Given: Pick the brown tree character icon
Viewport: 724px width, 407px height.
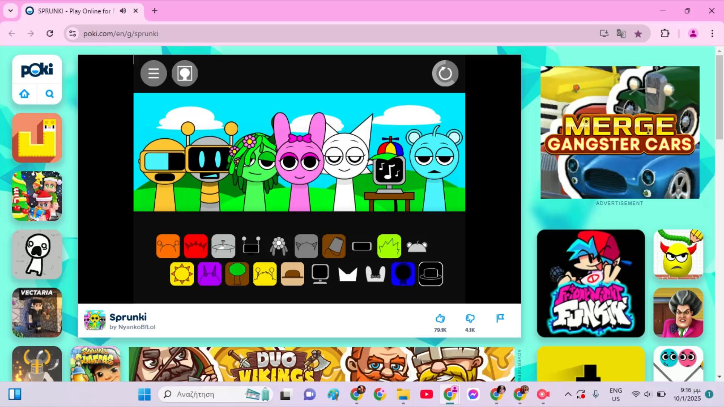Looking at the screenshot, I should 237,274.
